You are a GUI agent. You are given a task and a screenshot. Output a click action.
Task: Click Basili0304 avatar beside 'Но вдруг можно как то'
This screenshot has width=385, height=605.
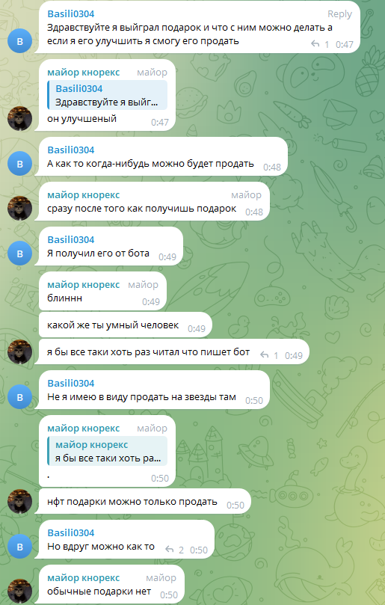click(19, 547)
